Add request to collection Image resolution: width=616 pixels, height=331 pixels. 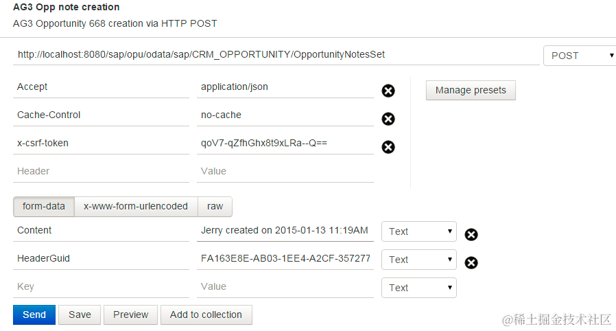coord(206,315)
